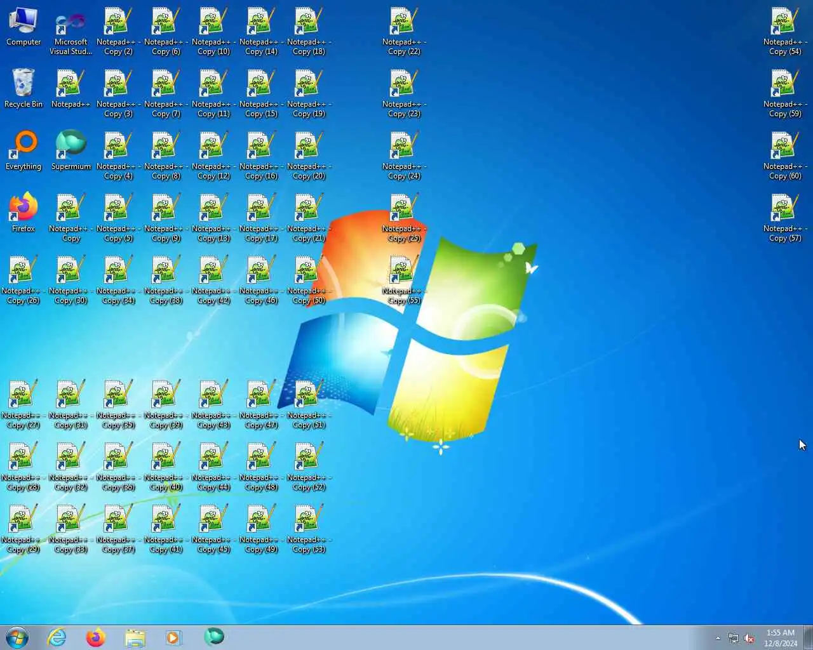Select the Microsoft Visual Studio shortcut
The height and width of the screenshot is (650, 813).
coord(71,32)
